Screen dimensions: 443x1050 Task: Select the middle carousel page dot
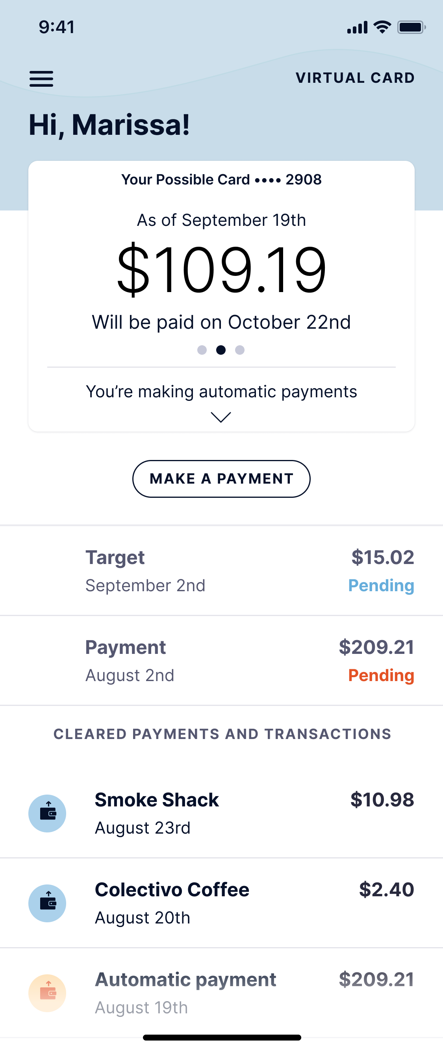click(221, 350)
